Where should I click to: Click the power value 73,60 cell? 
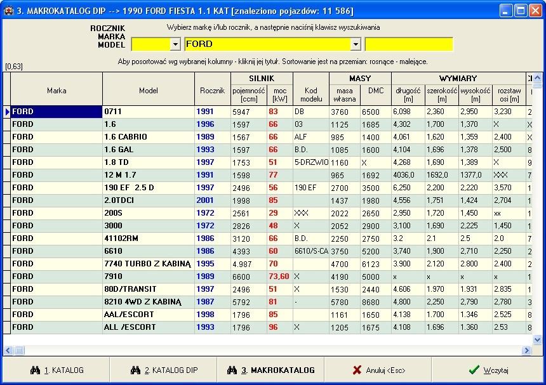[280, 277]
